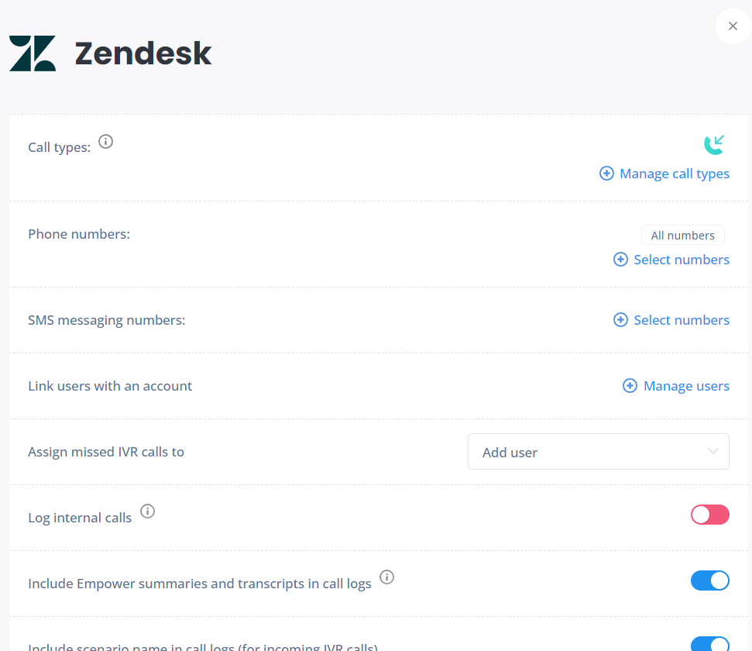Click Select numbers for Phone numbers

pos(682,260)
